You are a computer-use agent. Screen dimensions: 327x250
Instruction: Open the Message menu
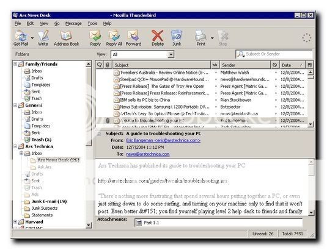click(x=73, y=24)
